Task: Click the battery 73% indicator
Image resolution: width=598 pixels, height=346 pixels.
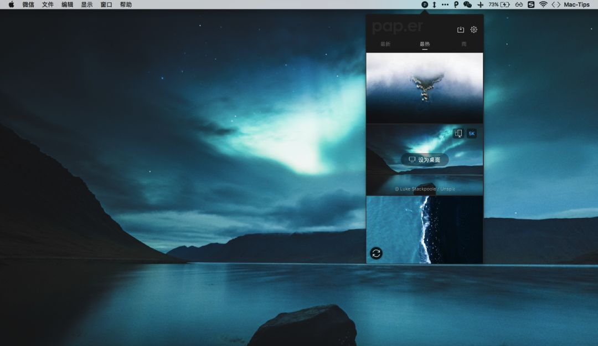Action: pos(499,4)
